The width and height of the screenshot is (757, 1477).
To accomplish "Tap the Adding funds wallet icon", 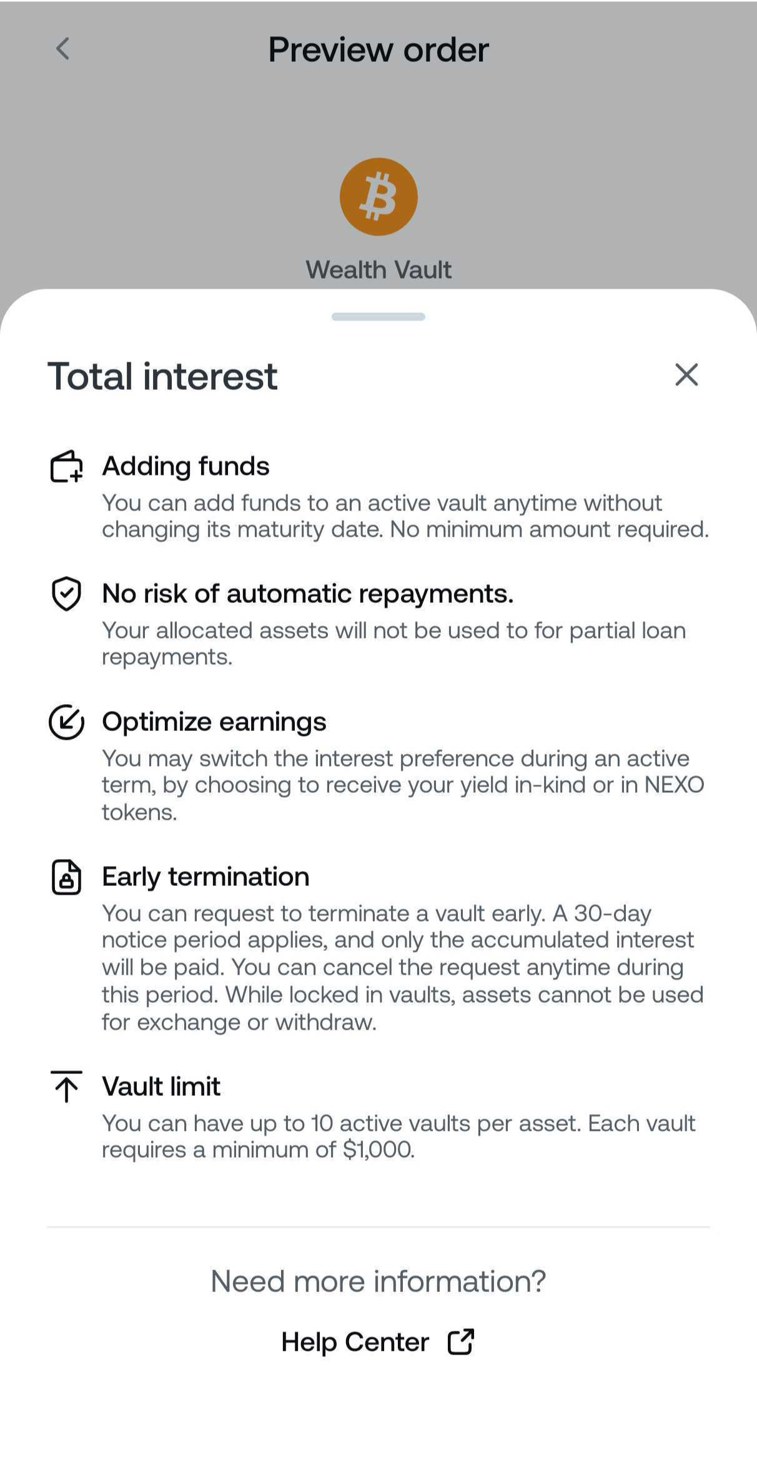I will [x=66, y=467].
